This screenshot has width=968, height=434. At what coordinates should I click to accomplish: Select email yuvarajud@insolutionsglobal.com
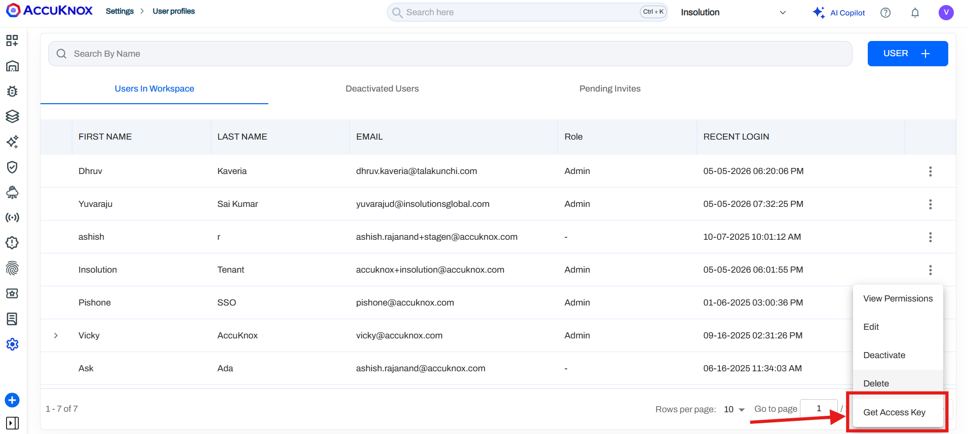[423, 204]
